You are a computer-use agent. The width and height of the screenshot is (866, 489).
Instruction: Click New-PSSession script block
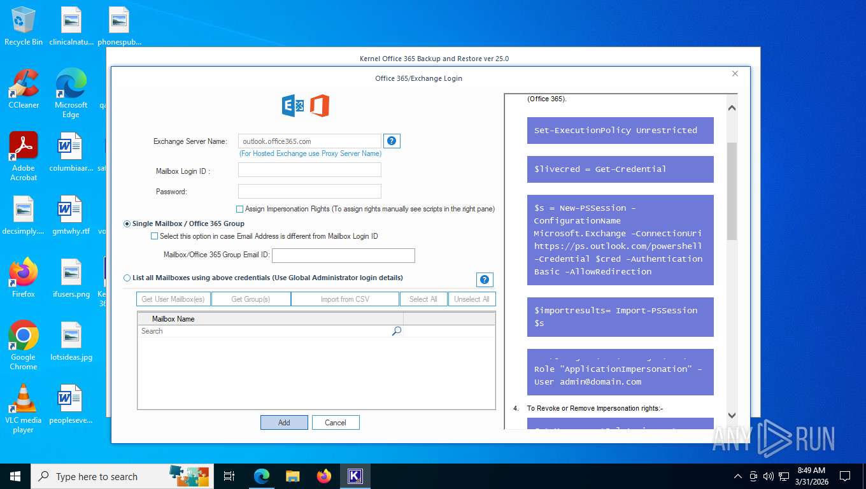pyautogui.click(x=620, y=240)
